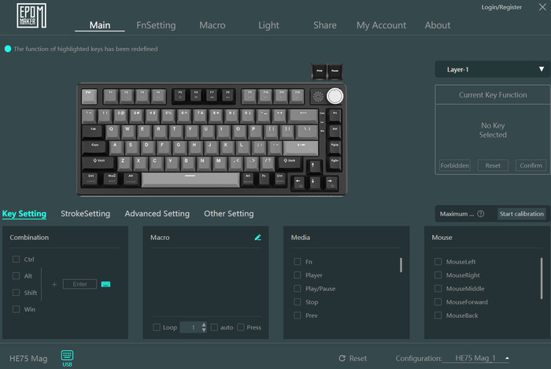Tick the MouseLeft checkbox

[x=438, y=261]
